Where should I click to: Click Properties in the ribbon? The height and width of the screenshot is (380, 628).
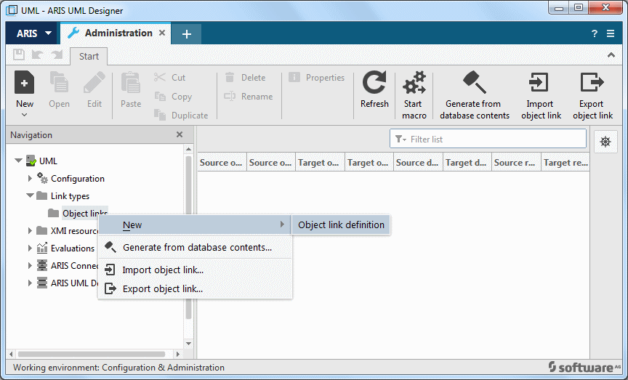tap(316, 77)
